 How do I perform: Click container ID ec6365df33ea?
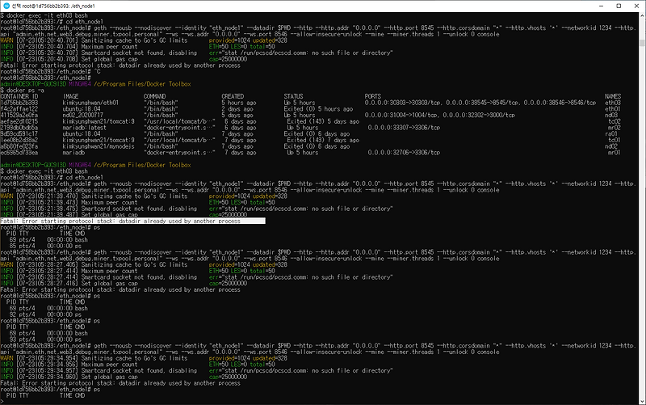pyautogui.click(x=19, y=152)
